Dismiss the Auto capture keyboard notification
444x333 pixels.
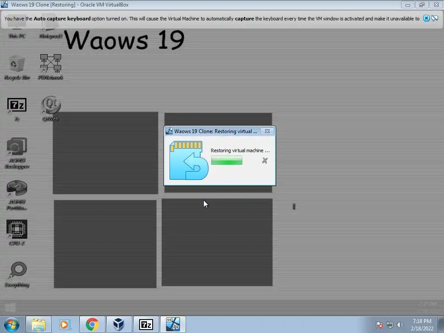click(426, 18)
